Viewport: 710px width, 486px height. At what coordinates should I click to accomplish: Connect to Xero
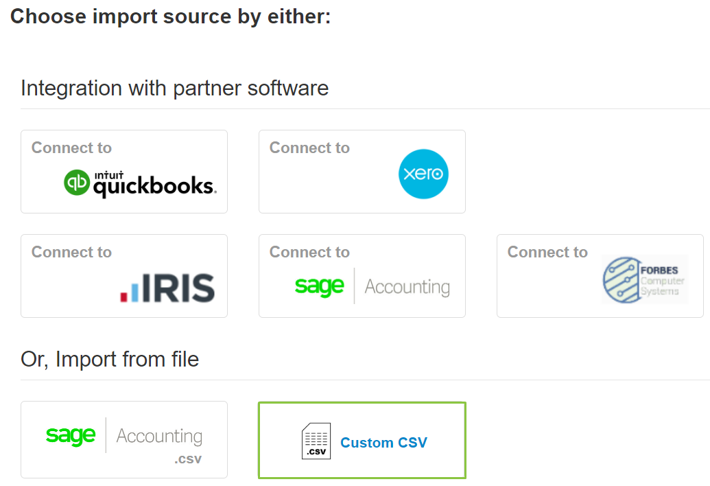coord(362,171)
